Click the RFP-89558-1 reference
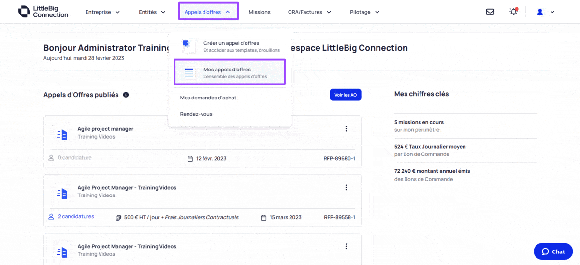The height and width of the screenshot is (265, 580). pyautogui.click(x=339, y=217)
